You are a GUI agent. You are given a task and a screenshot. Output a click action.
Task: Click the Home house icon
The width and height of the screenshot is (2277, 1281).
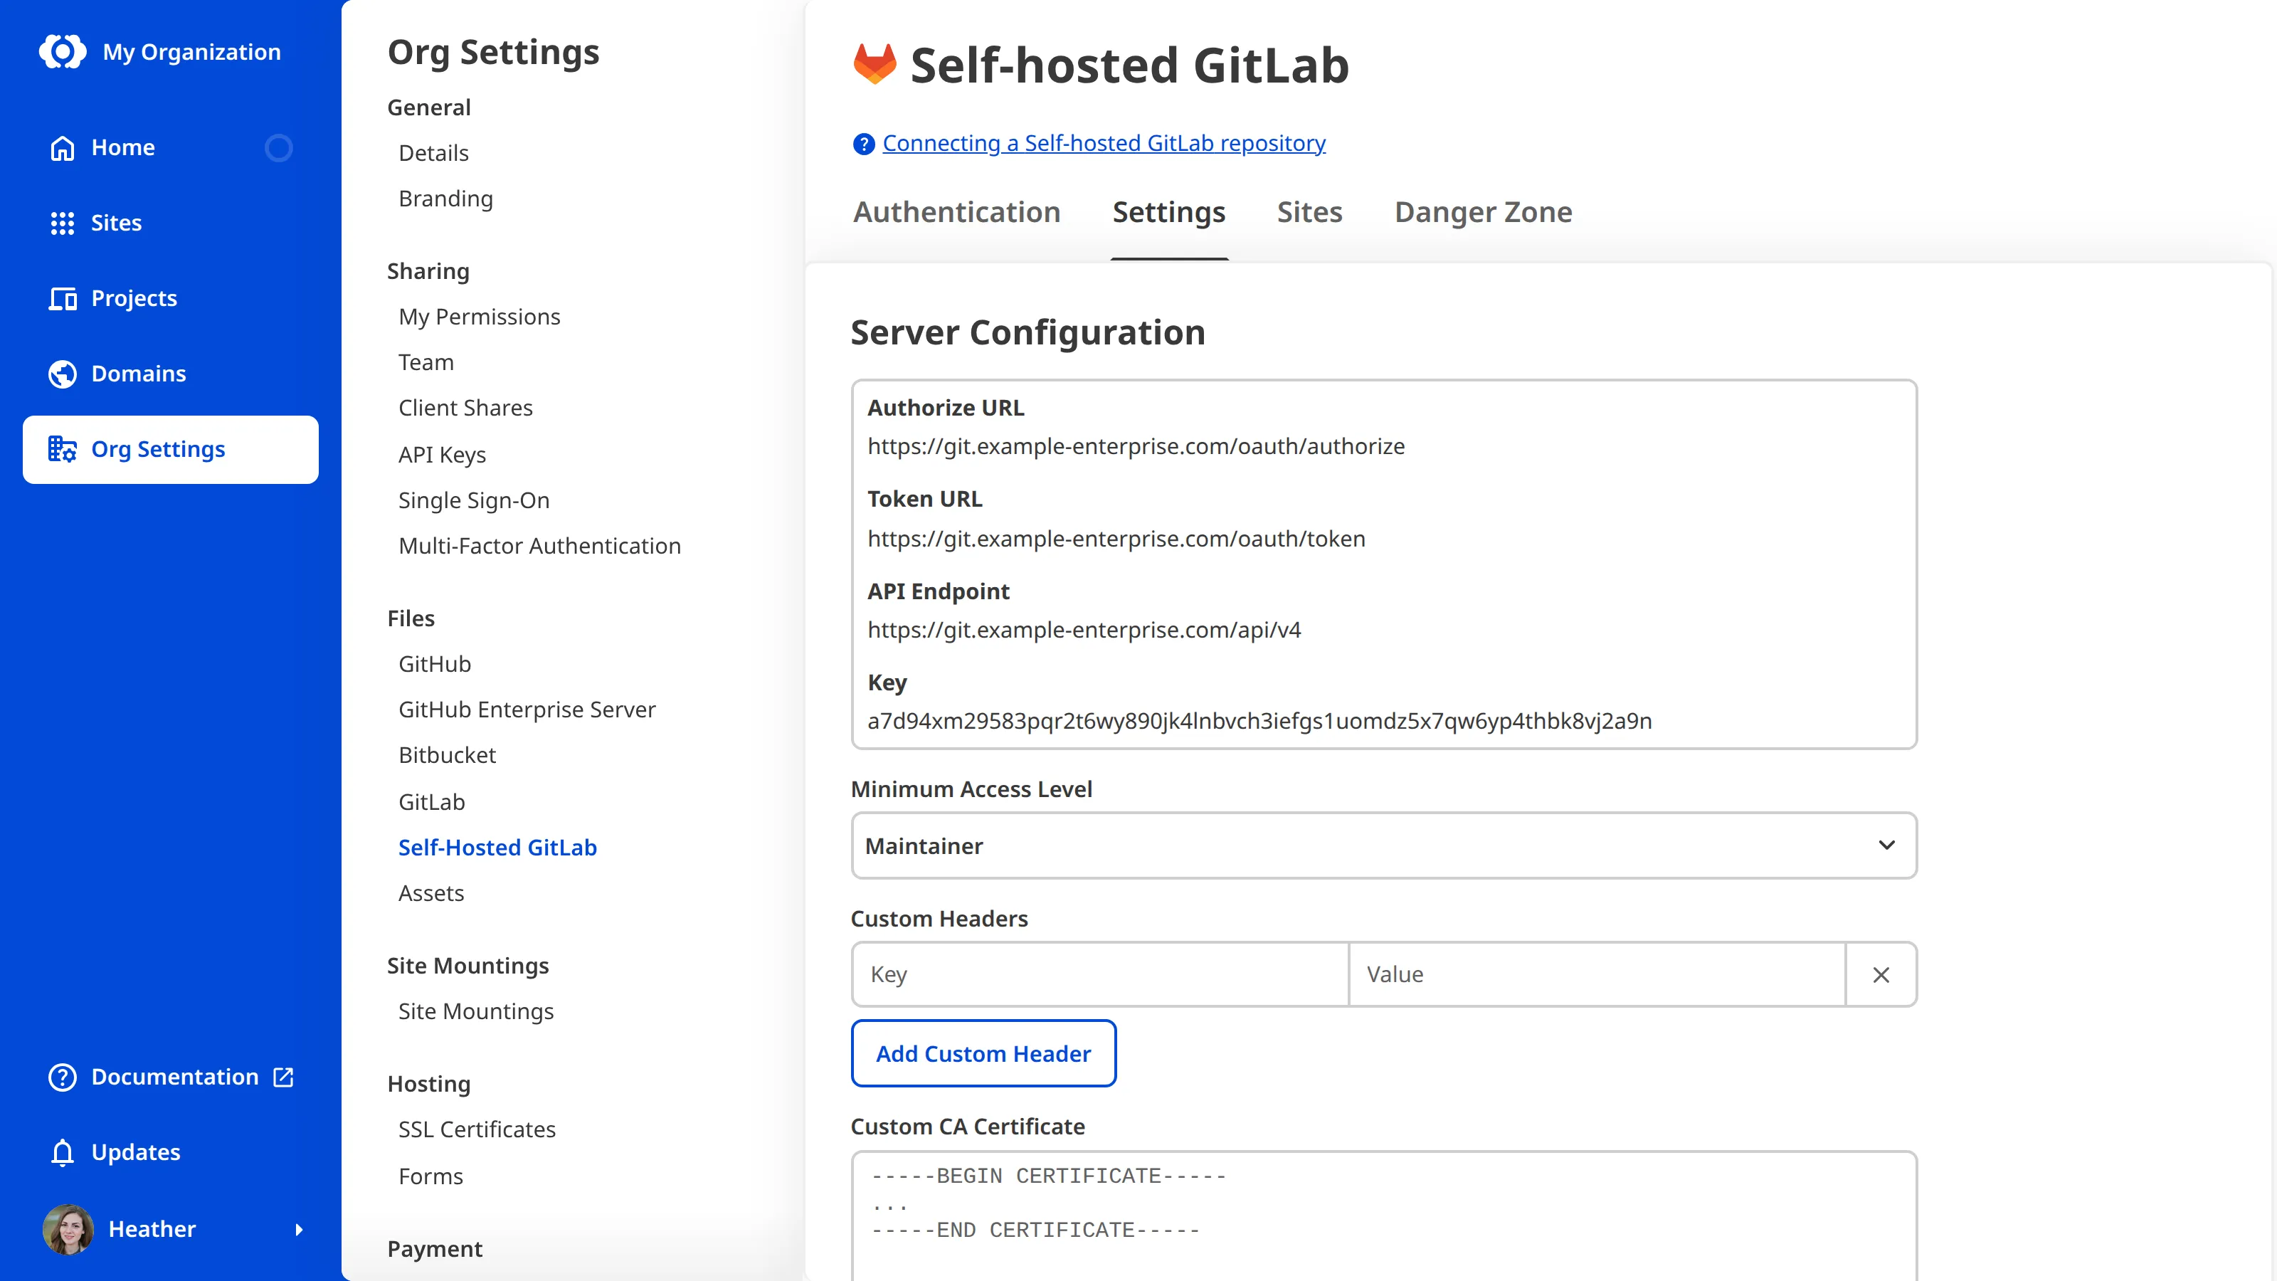(x=62, y=147)
